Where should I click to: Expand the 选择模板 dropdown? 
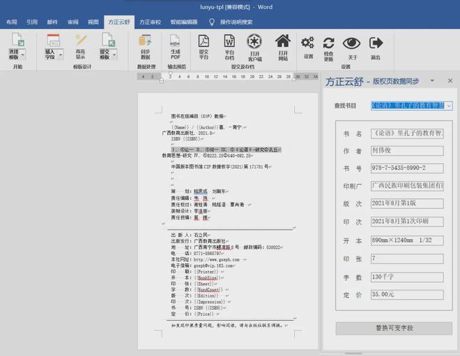pyautogui.click(x=23, y=55)
